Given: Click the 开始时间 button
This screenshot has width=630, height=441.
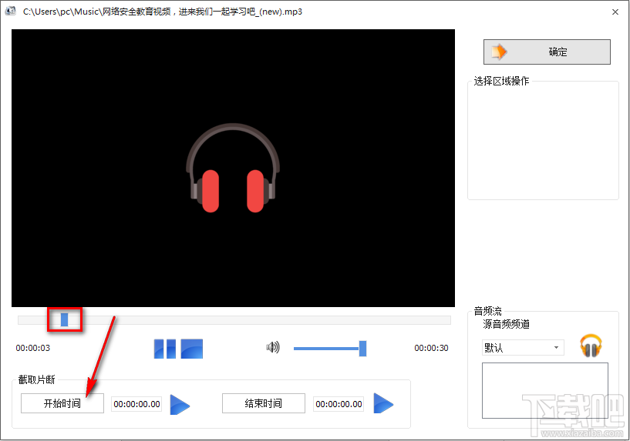Looking at the screenshot, I should 62,403.
